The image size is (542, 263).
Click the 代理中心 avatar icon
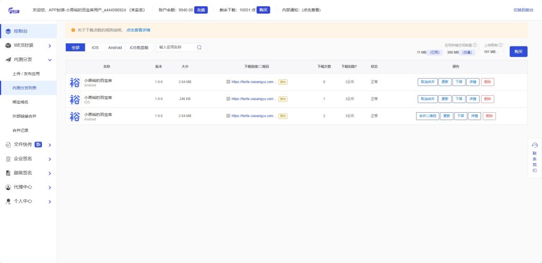click(x=8, y=187)
